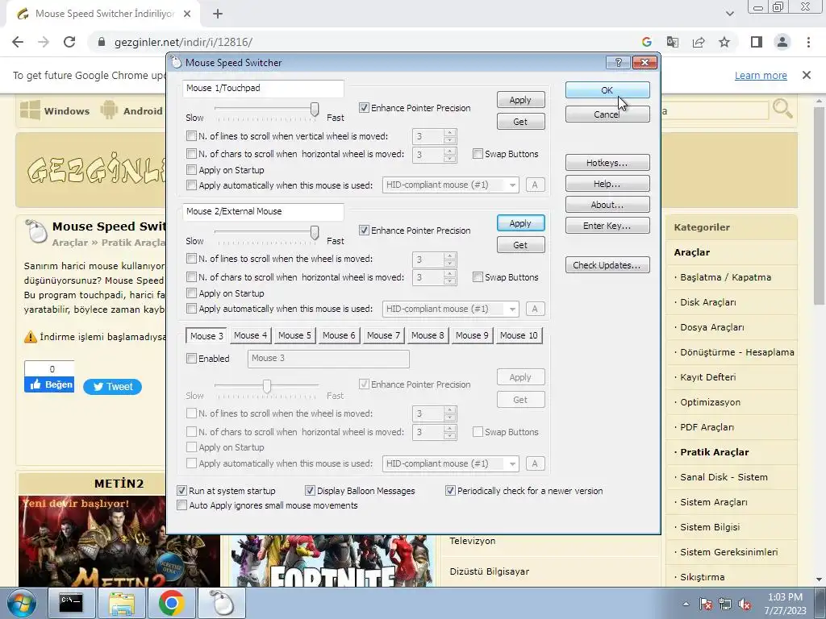Open a new Chrome tab
Screen dimensions: 826x619
(x=218, y=14)
